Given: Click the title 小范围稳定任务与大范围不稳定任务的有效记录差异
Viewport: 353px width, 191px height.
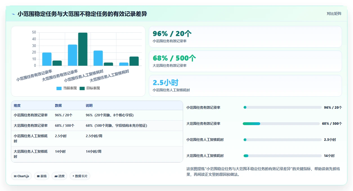Looking at the screenshot, I should [82, 14].
